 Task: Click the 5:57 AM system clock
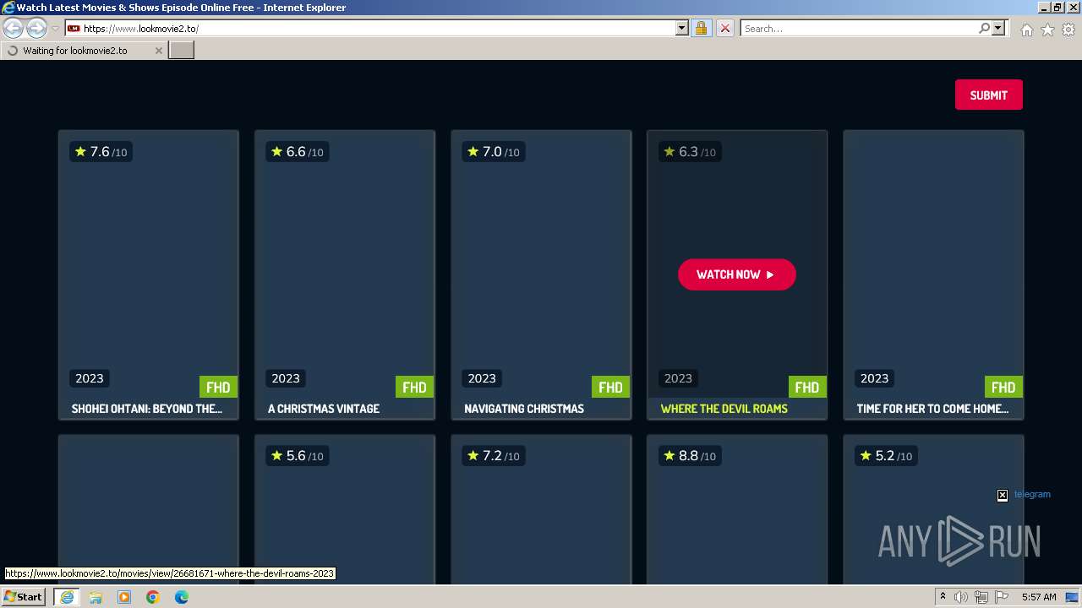1039,597
